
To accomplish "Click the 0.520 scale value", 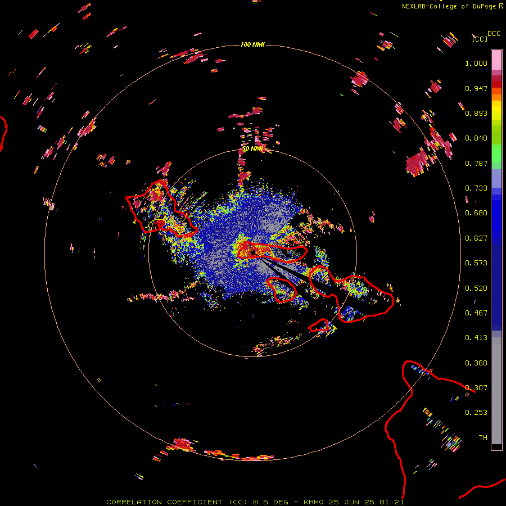I will pyautogui.click(x=476, y=288).
